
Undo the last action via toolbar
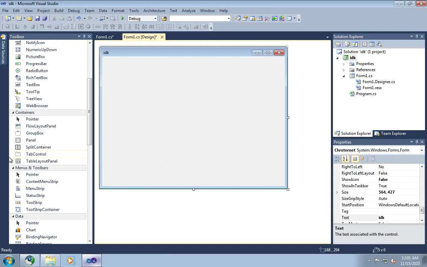[x=78, y=19]
